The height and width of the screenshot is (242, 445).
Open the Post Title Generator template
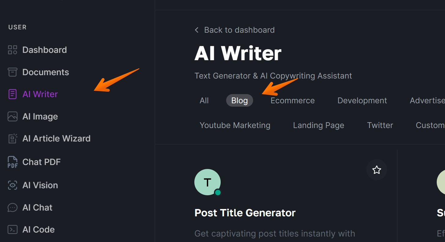(245, 213)
